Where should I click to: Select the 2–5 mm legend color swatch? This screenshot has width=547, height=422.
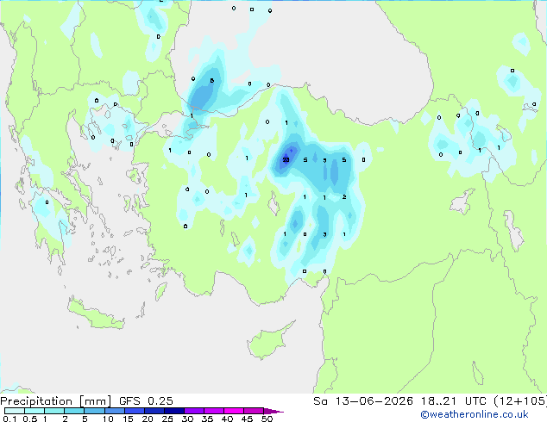coord(75,411)
